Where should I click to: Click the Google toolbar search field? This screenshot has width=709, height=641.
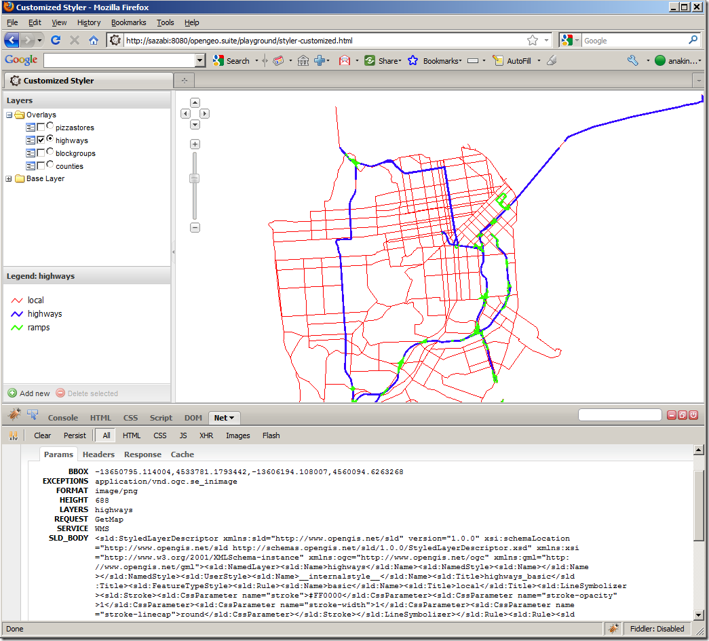(x=119, y=61)
